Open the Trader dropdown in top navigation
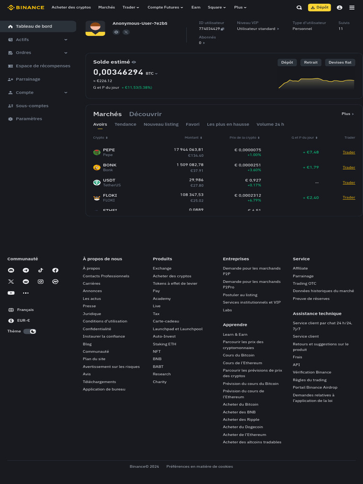363x484 pixels. 130,8
